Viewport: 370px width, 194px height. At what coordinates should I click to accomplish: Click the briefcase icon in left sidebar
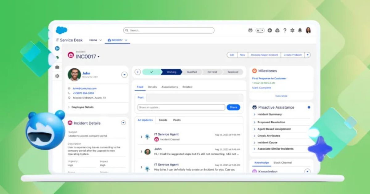pyautogui.click(x=57, y=67)
